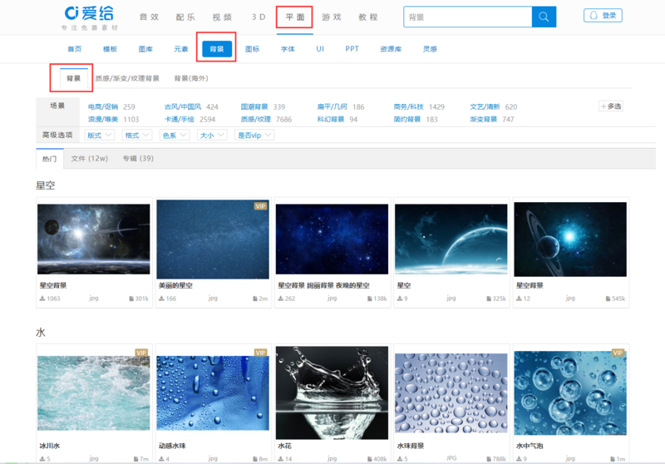Click download icon under 水中气泡
The height and width of the screenshot is (464, 665).
pos(519,459)
